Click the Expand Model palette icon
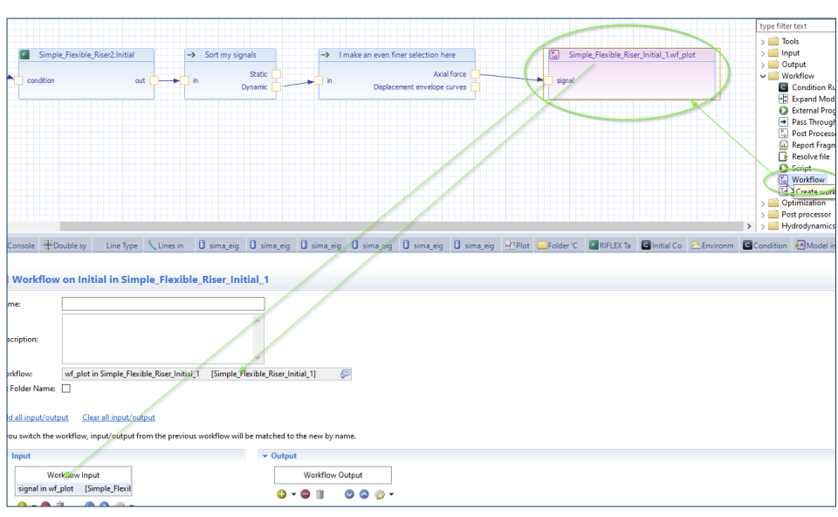The image size is (838, 517). point(783,99)
